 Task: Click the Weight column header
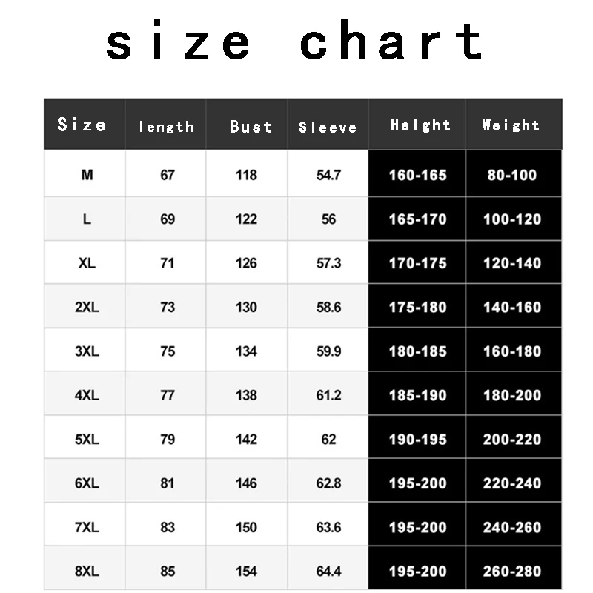[x=511, y=125]
